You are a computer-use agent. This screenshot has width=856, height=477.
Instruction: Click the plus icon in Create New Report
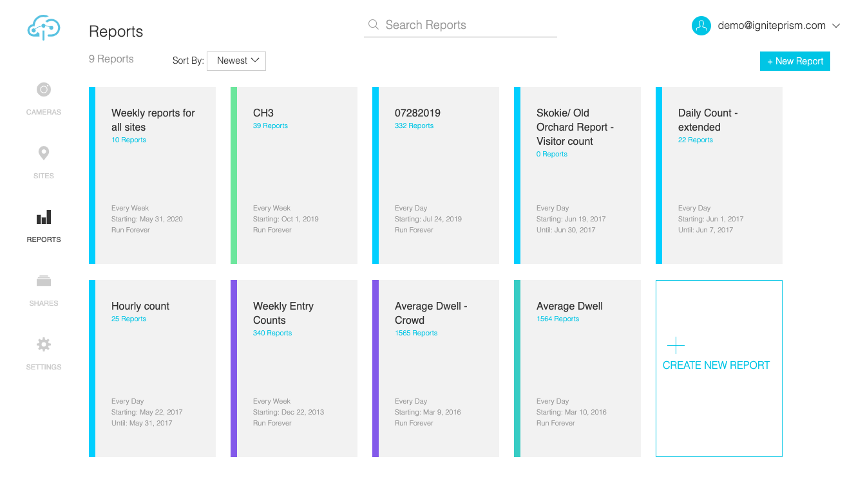click(676, 345)
